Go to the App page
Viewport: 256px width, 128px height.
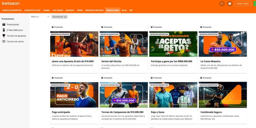coord(131,10)
